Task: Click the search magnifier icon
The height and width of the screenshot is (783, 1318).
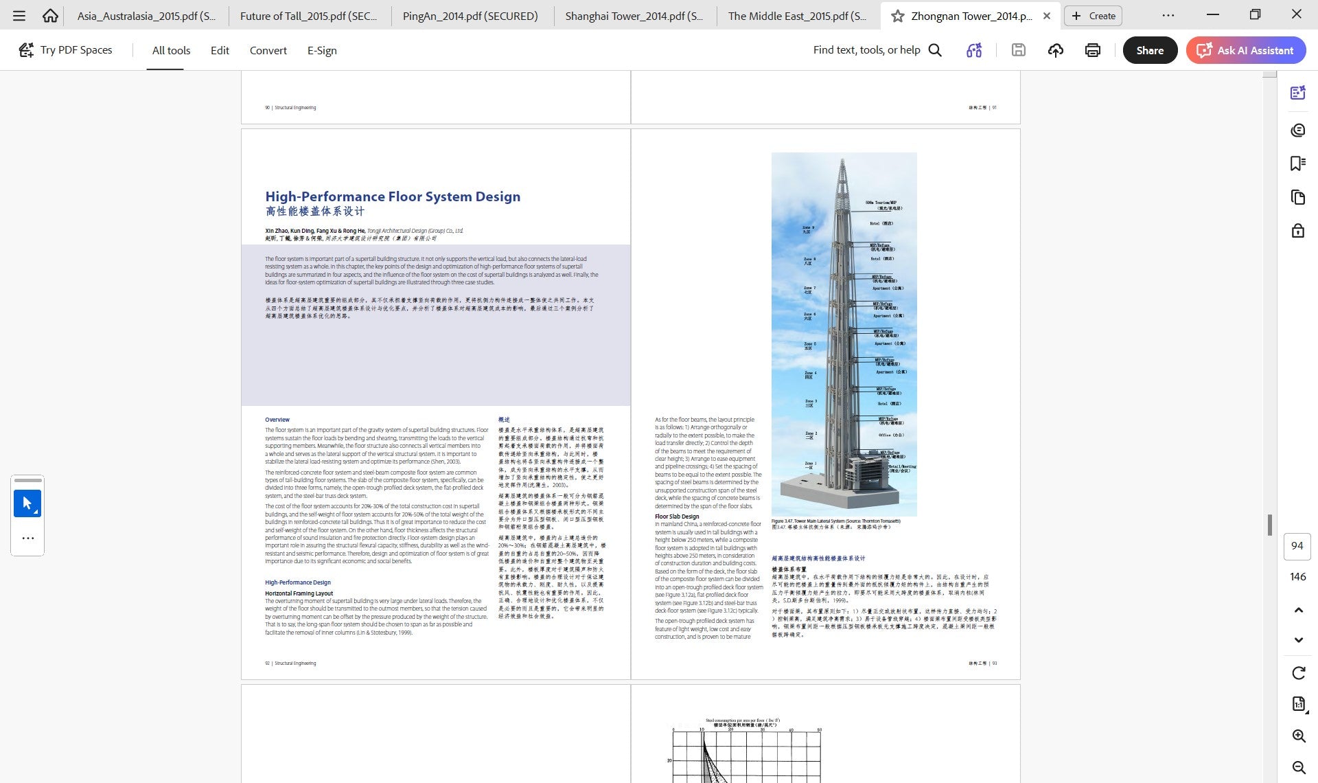Action: pyautogui.click(x=935, y=50)
